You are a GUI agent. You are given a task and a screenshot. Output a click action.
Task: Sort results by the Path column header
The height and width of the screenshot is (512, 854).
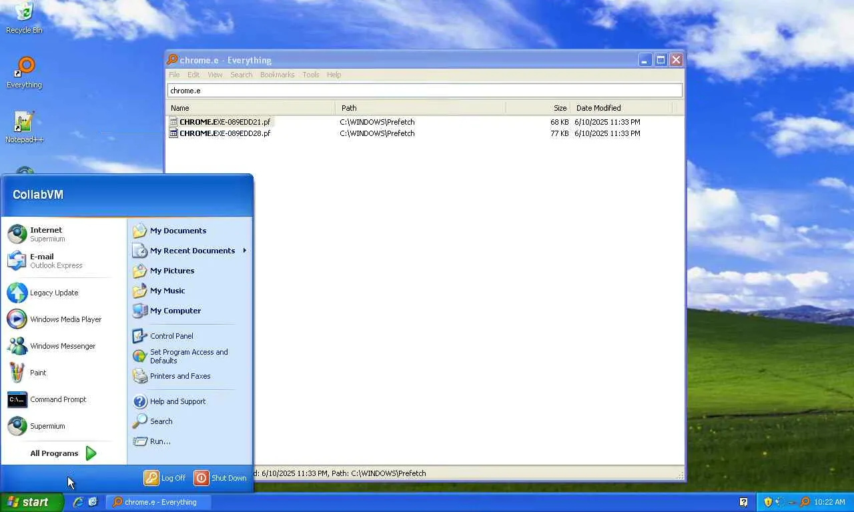coord(421,108)
